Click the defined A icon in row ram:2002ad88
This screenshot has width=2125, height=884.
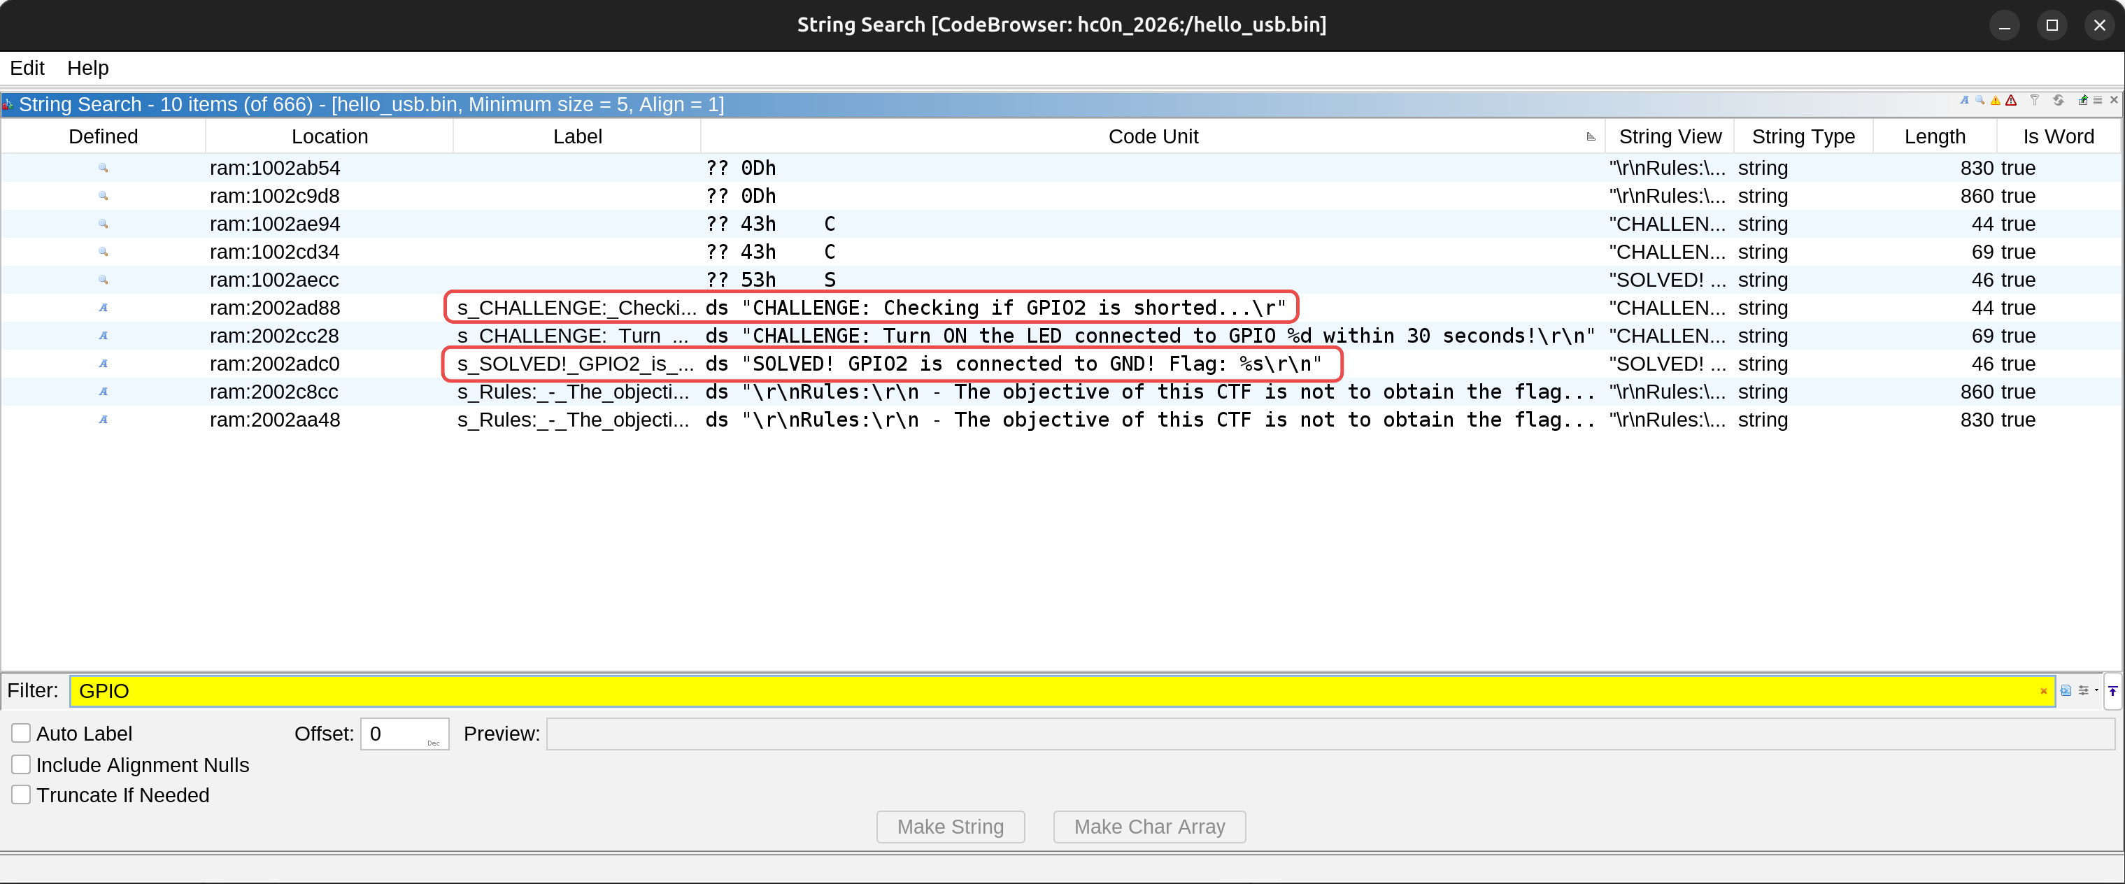coord(103,308)
